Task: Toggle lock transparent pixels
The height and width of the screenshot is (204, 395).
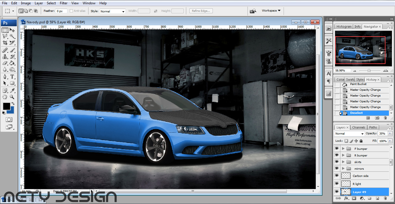Action: pos(346,141)
